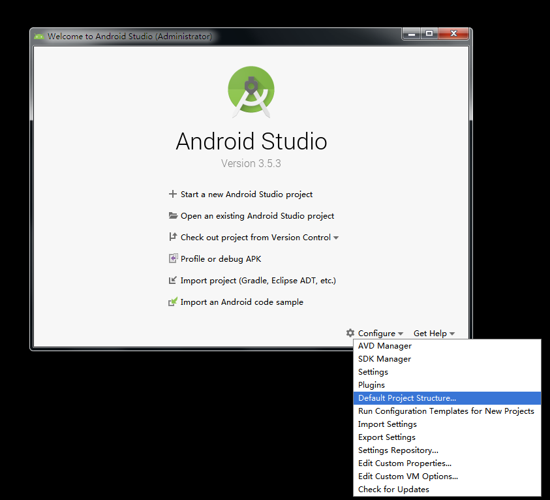The image size is (550, 500).
Task: Click the Android Studio logo
Action: coord(251,92)
